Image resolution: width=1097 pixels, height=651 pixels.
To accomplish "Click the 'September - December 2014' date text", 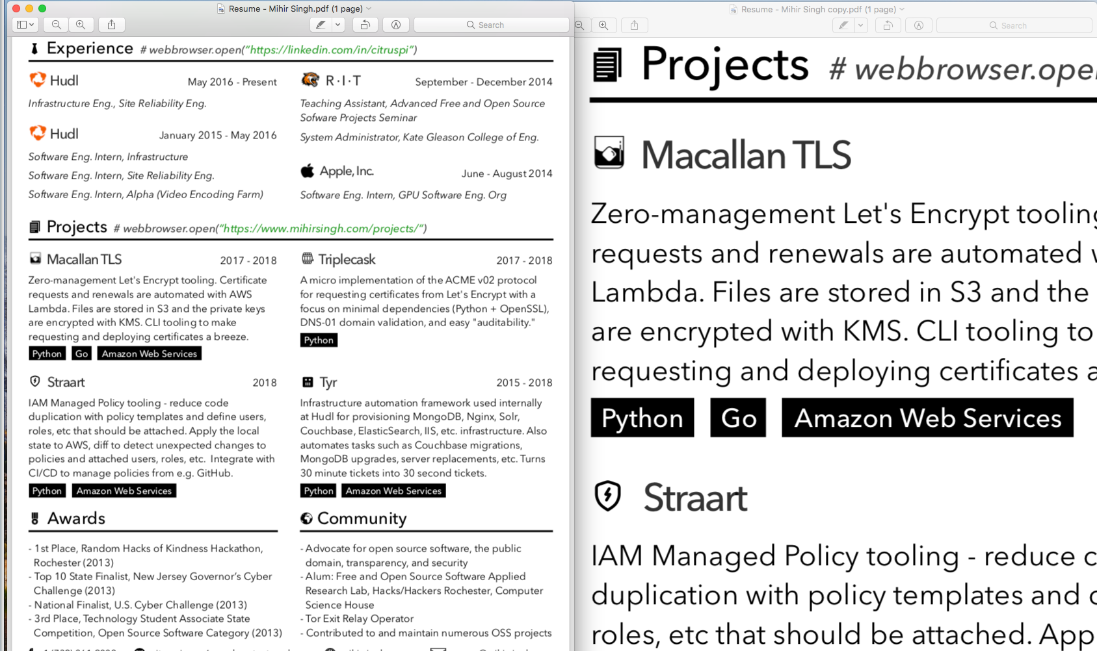I will (x=484, y=82).
